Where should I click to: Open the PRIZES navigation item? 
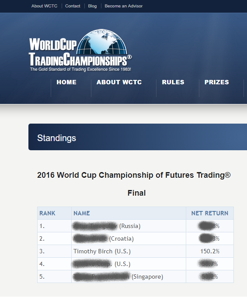tap(217, 82)
